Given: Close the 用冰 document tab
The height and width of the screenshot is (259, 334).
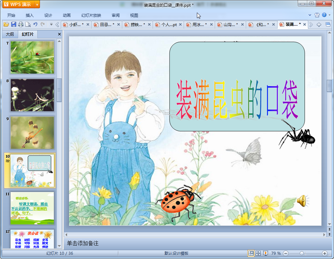Looking at the screenshot, I should pos(211,24).
